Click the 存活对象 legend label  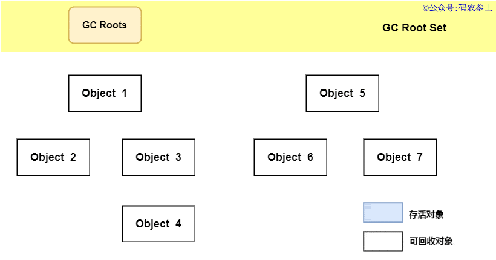(x=426, y=214)
